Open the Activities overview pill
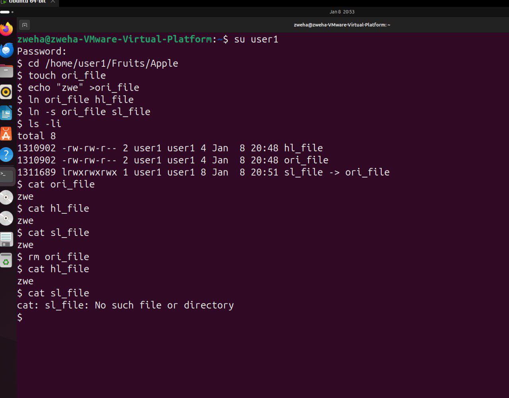 tap(6, 12)
